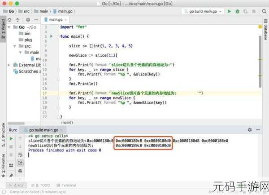Select the main.go file in the Project tree
The image size is (269, 195).
tap(36, 59)
